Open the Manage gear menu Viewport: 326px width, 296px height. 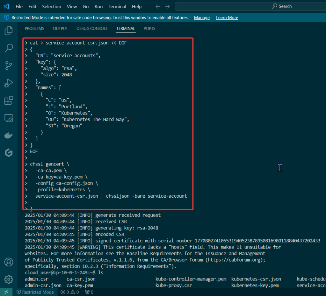(9, 279)
